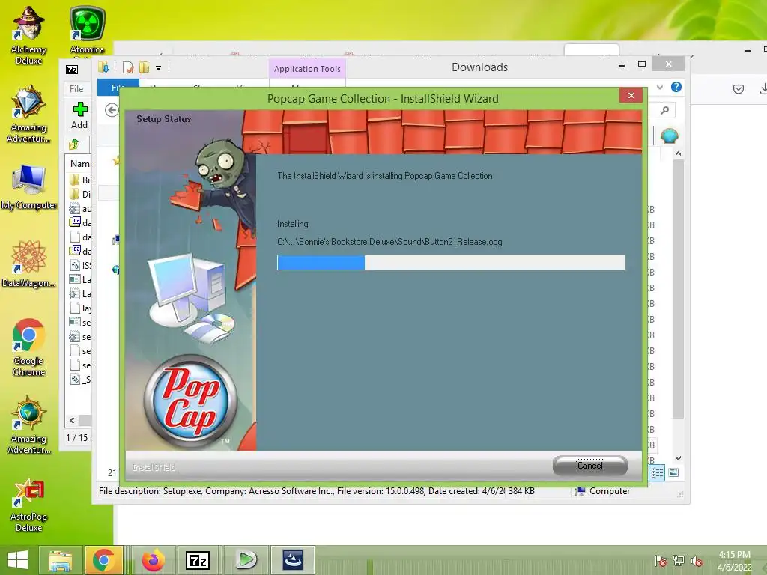Switch to 7-Zip on the taskbar
Image resolution: width=767 pixels, height=575 pixels.
pyautogui.click(x=198, y=560)
